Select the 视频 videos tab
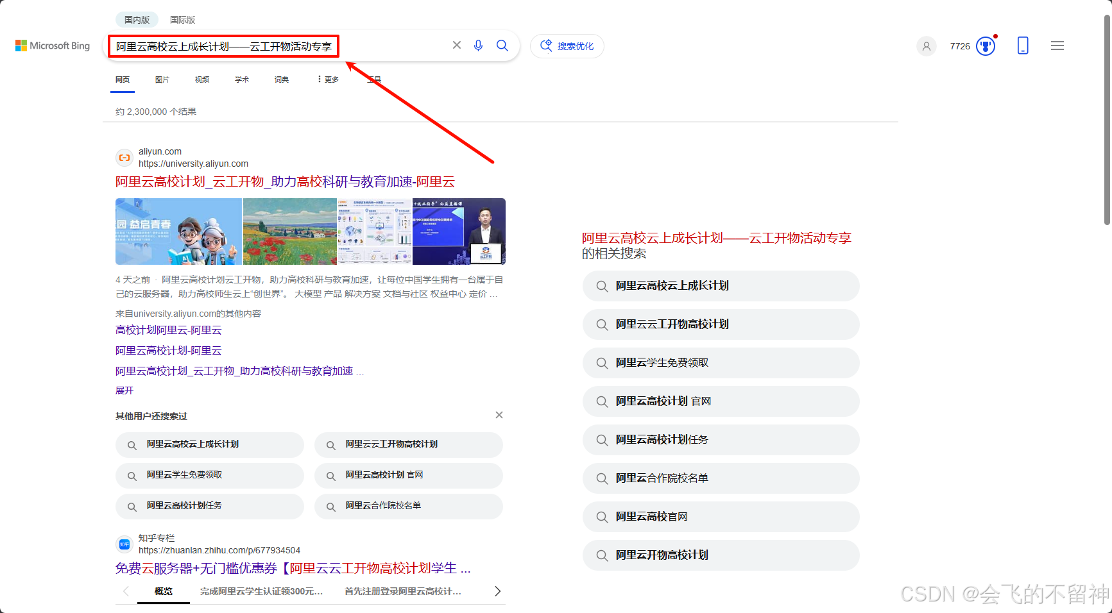1112x613 pixels. coord(202,80)
